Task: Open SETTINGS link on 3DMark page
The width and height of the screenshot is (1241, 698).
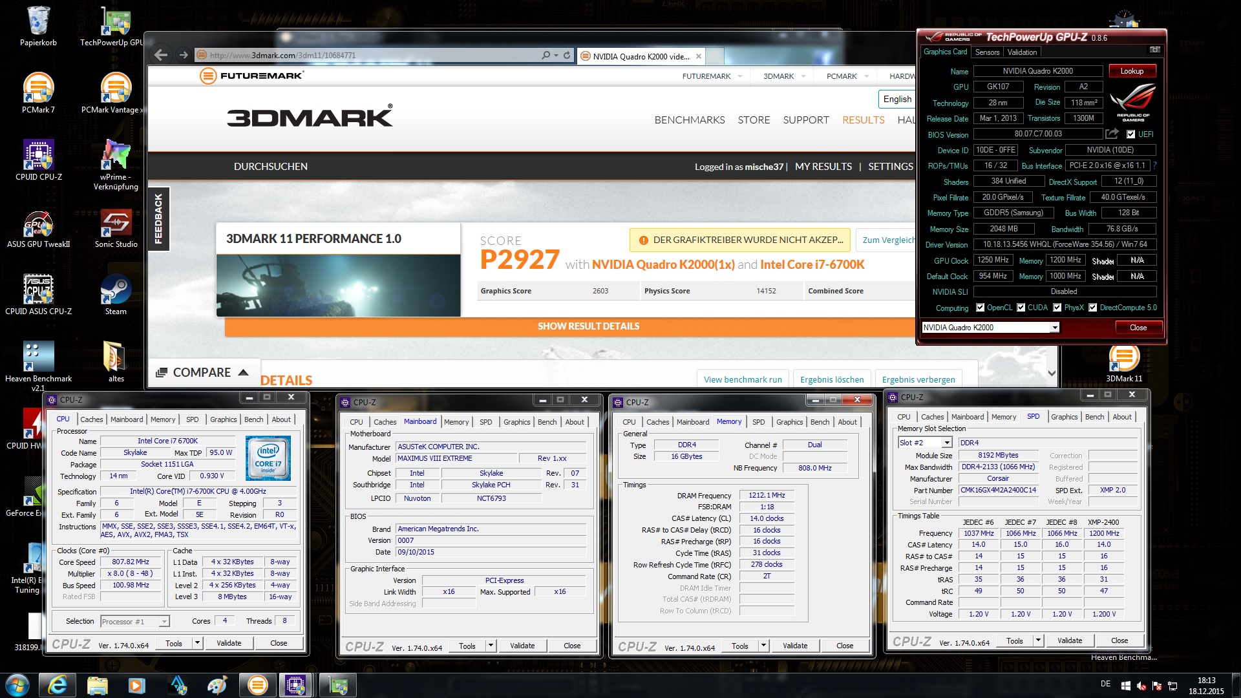Action: pos(890,166)
